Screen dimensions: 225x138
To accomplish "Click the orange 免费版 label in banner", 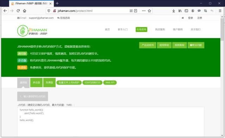I will [22, 67].
